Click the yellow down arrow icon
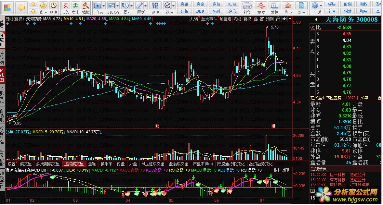The image size is (383, 205). pos(33,11)
